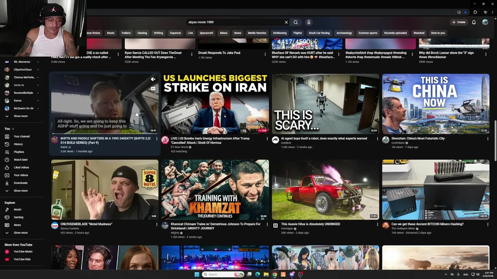Viewport: 497px width, 279px height.
Task: Open the ClipsVonClaus subscription
Action: (23, 70)
